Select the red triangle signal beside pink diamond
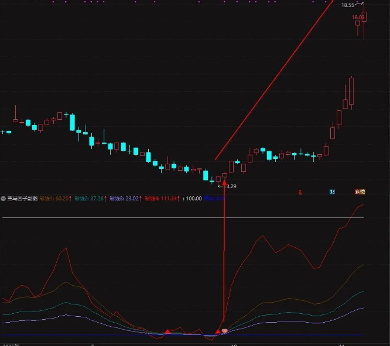This screenshot has height=346, width=390. point(218,332)
